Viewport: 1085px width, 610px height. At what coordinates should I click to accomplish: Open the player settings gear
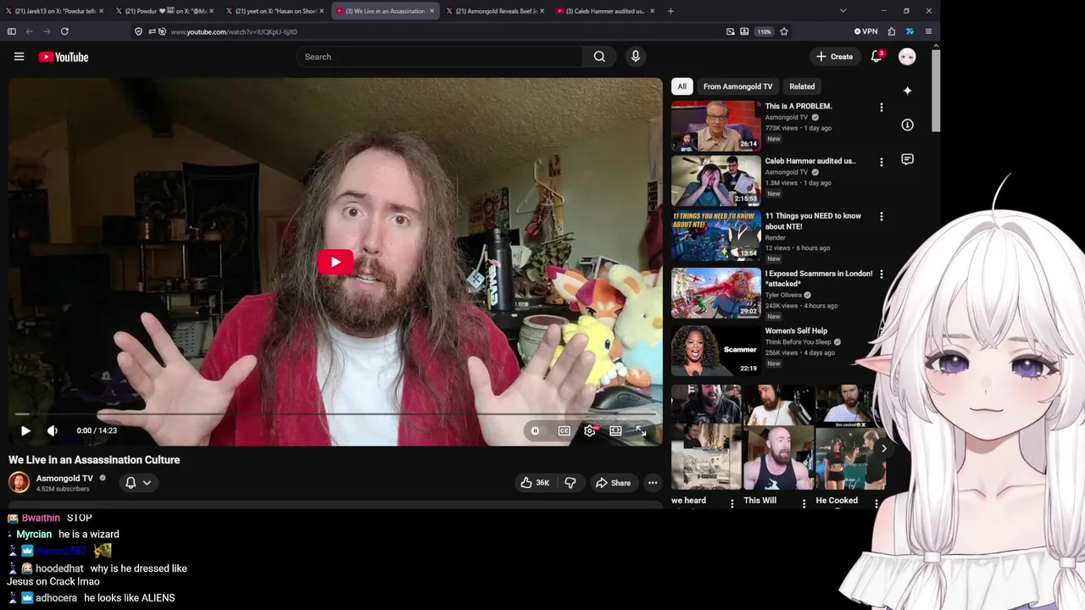coord(590,430)
